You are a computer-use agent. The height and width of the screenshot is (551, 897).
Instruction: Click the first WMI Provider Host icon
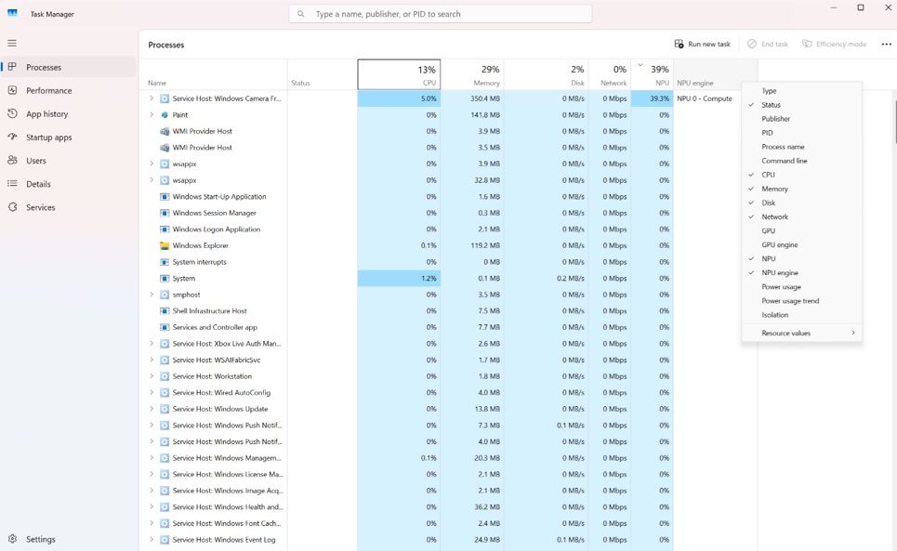165,131
